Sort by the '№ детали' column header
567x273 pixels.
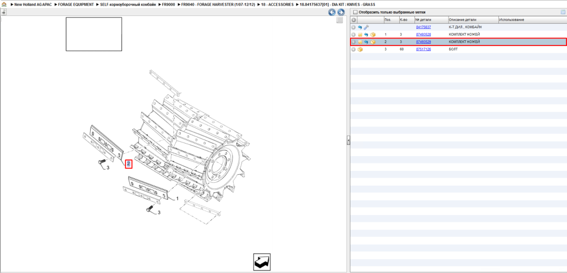431,19
